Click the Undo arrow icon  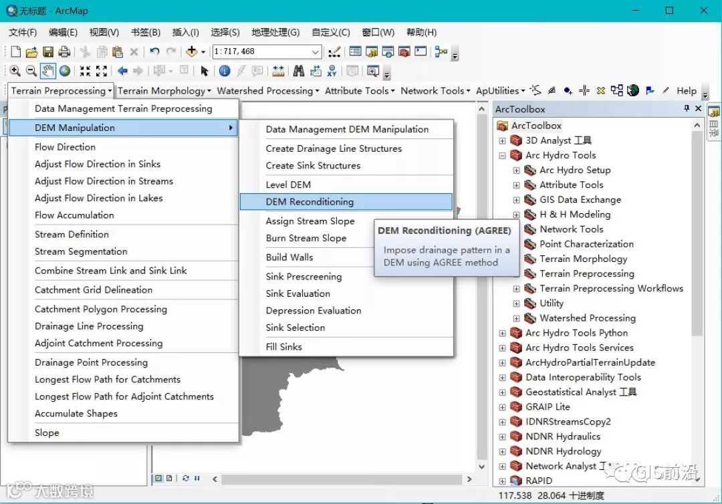coord(154,51)
